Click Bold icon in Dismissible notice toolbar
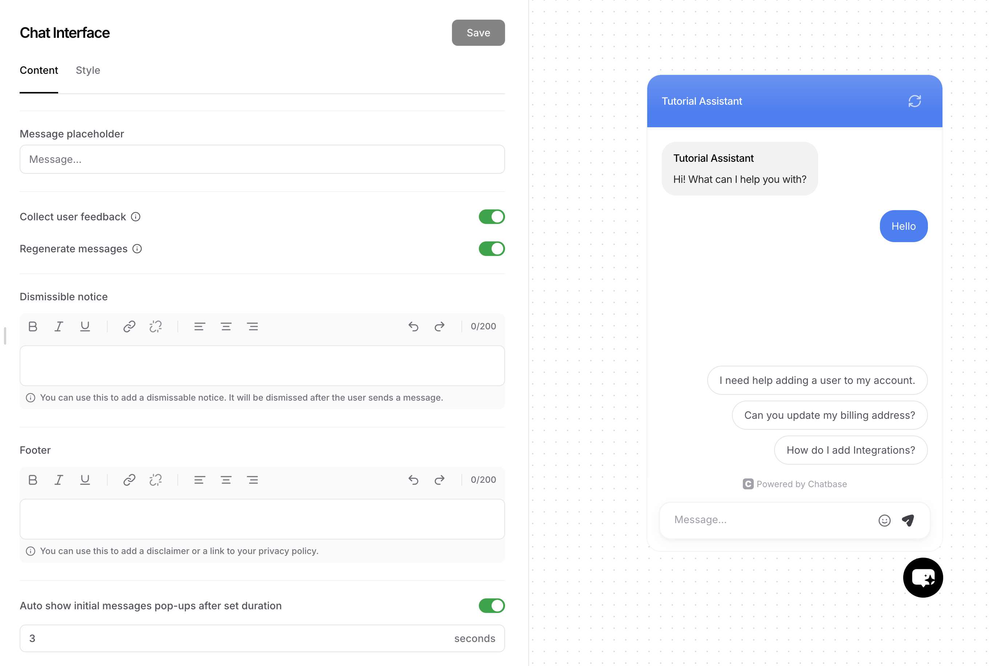Viewport: 989px width, 666px height. 33,326
